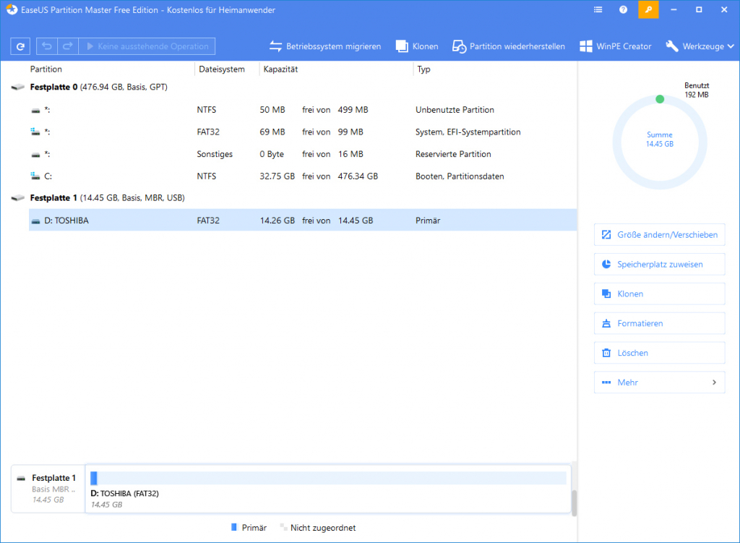Click the Summe usage ring chart
Viewport: 740px width, 543px height.
coord(659,141)
